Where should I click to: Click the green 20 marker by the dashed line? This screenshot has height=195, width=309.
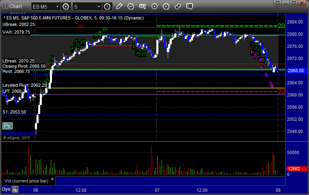[x=281, y=26]
